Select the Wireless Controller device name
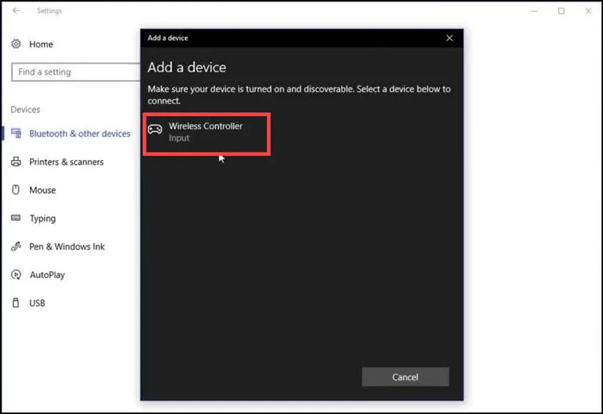This screenshot has width=603, height=414. click(206, 126)
